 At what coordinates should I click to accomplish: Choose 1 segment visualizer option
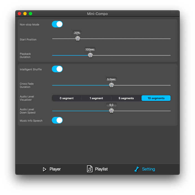(x=96, y=98)
